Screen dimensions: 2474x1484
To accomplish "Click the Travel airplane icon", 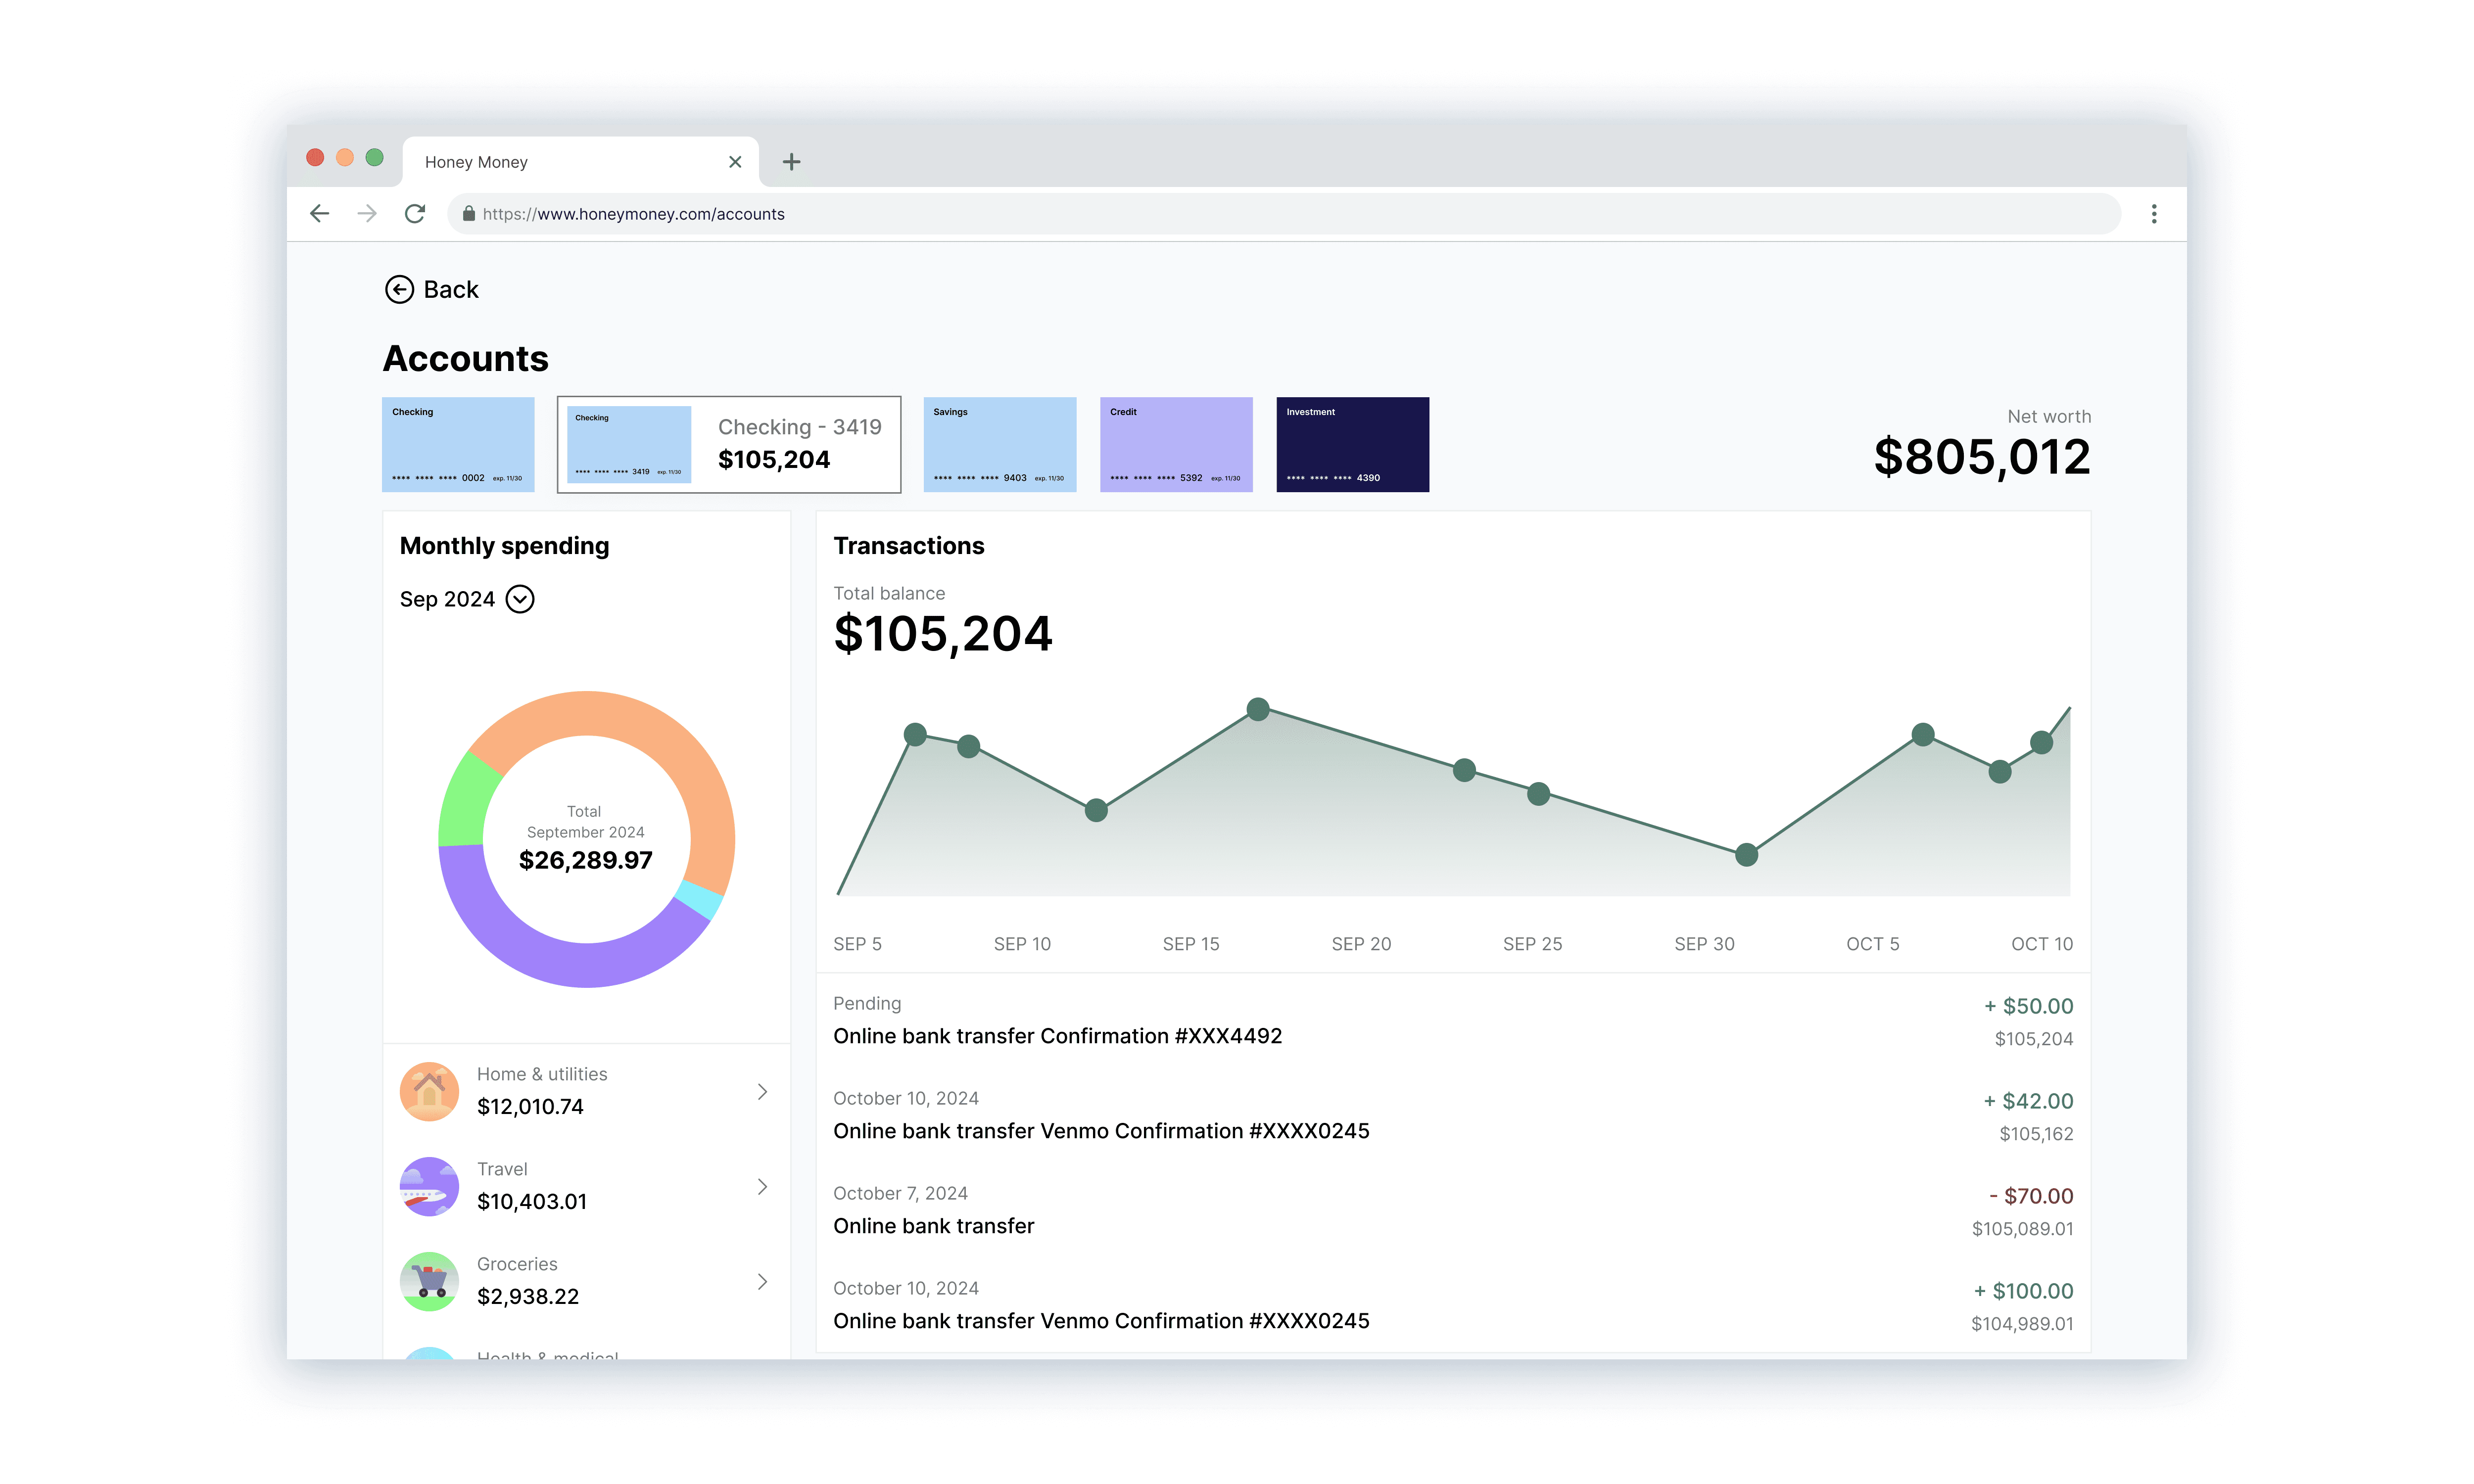I will pos(429,1186).
